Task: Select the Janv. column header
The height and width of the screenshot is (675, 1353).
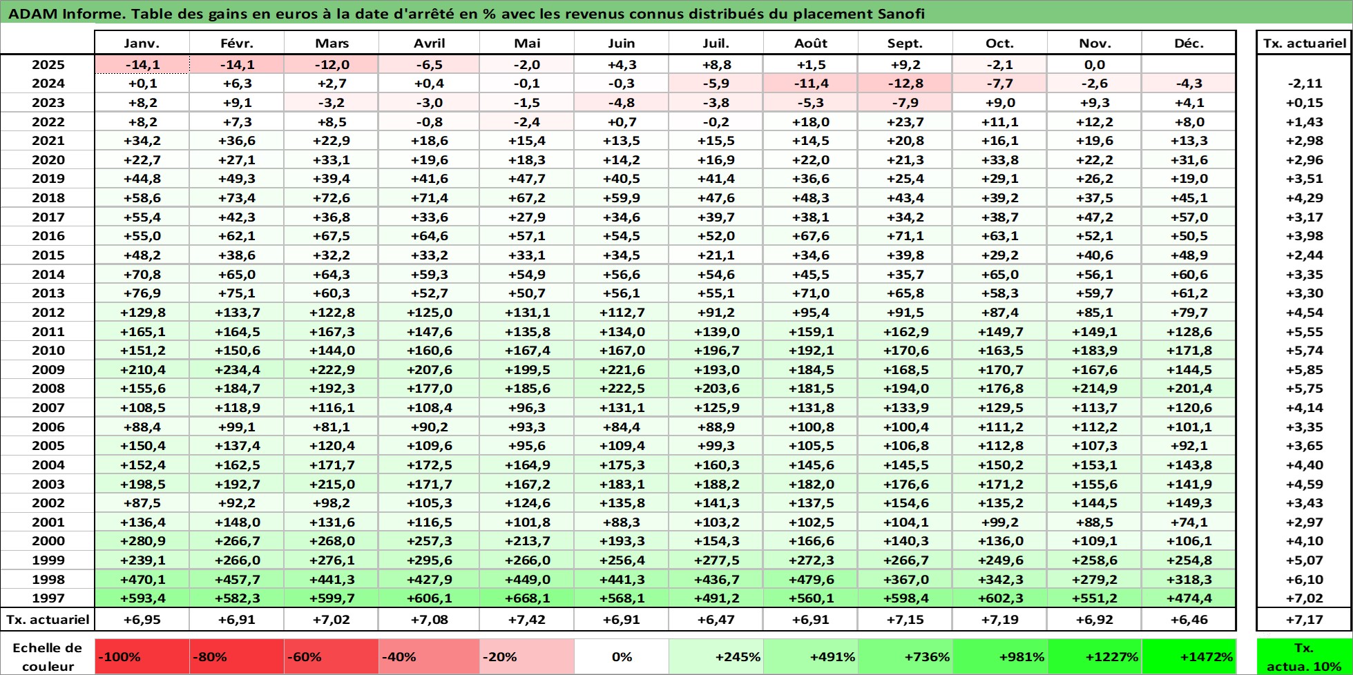Action: point(142,43)
